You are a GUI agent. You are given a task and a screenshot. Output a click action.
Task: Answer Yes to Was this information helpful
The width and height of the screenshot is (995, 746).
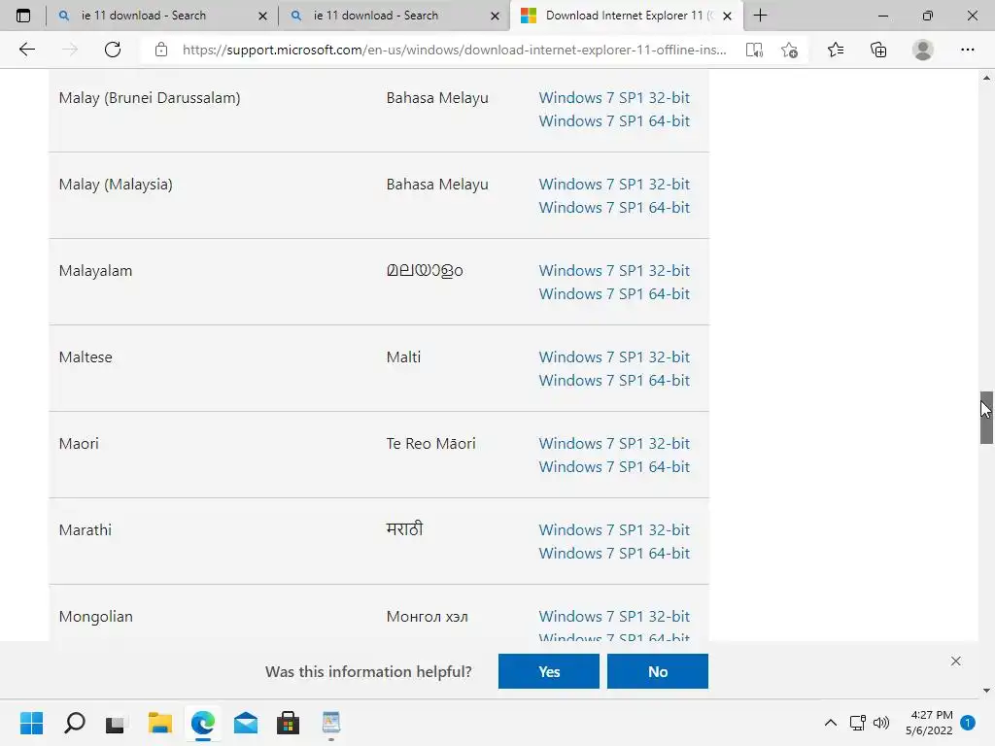(x=548, y=671)
